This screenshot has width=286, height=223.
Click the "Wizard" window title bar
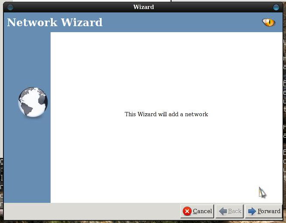pyautogui.click(x=143, y=7)
